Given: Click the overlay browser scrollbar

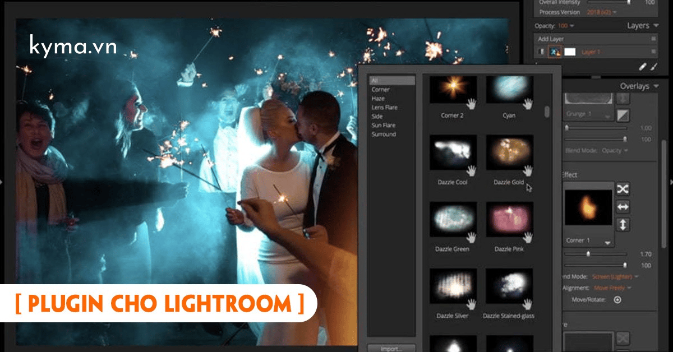Looking at the screenshot, I should 547,112.
